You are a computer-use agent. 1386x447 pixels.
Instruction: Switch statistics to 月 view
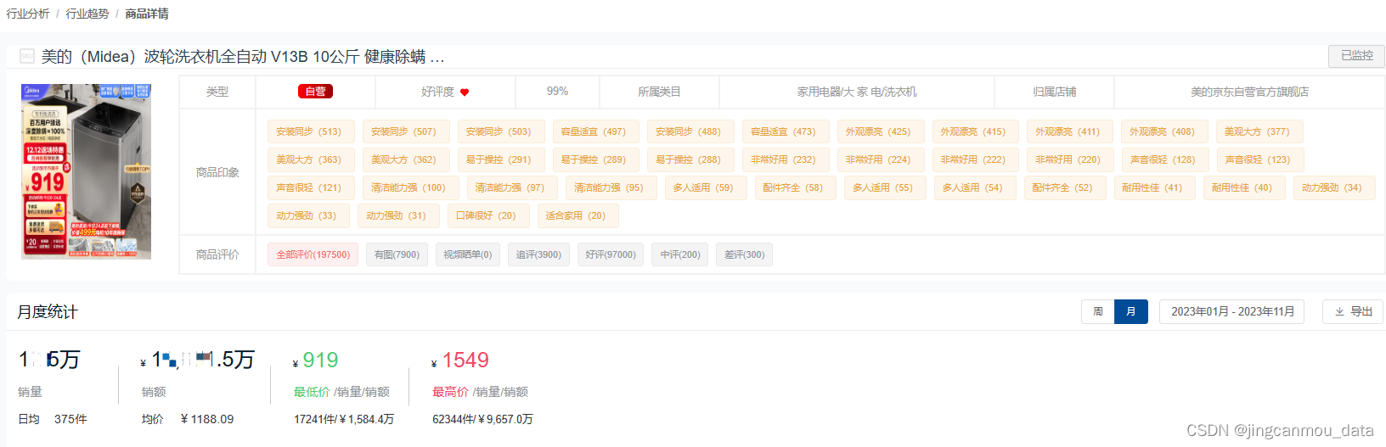(x=1131, y=311)
